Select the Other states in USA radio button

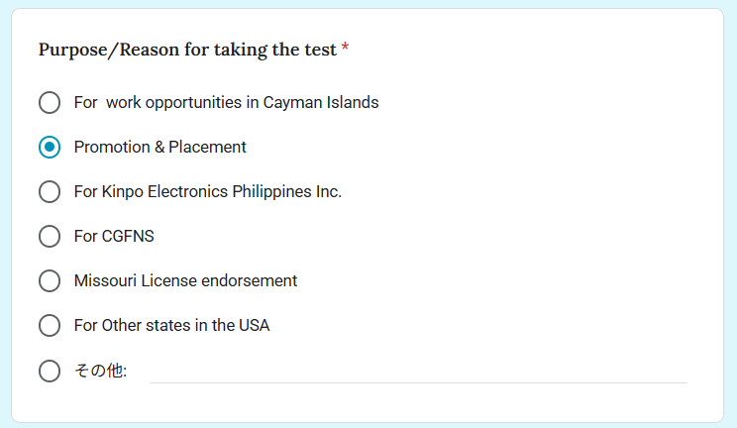tap(50, 325)
